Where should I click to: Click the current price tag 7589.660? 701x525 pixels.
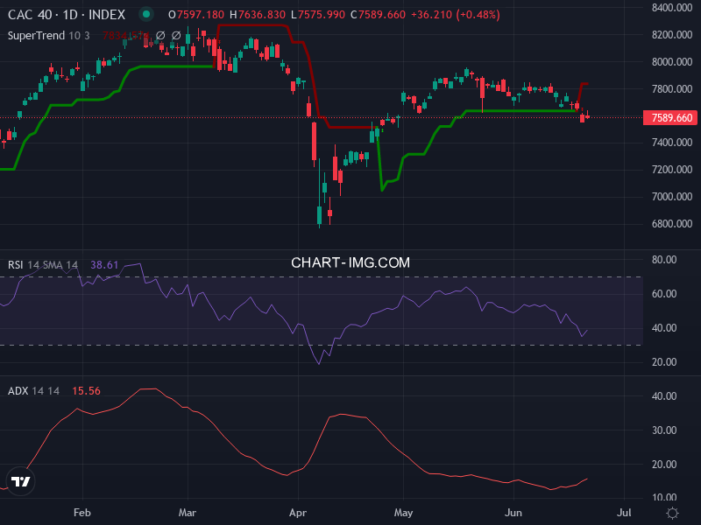click(x=670, y=118)
